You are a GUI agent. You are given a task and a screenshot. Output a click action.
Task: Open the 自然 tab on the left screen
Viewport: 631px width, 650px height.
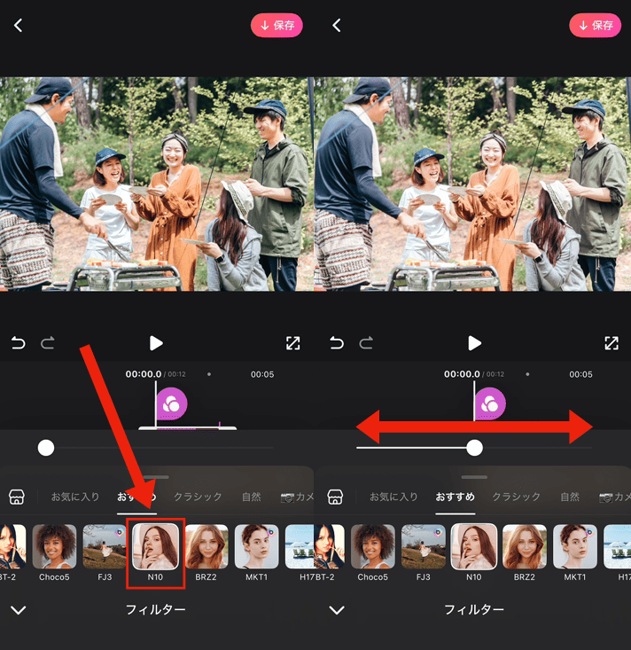click(x=251, y=497)
